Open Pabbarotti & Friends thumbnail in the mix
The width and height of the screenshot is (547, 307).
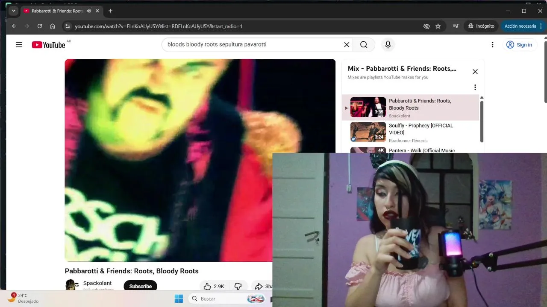[x=368, y=107]
